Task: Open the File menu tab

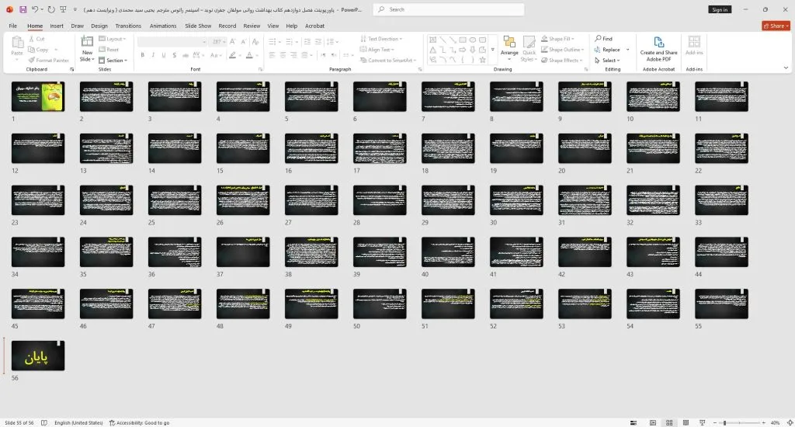Action: click(x=13, y=26)
